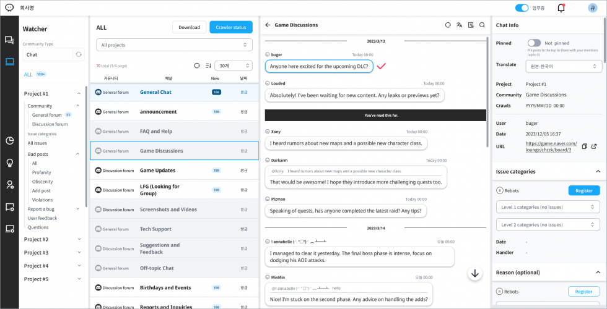Click the Watcher sidebar scrollbar
607x309 pixels.
point(86,147)
